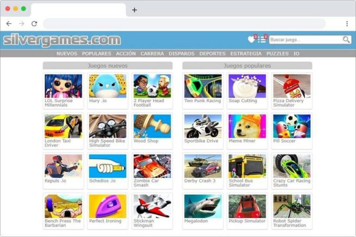This screenshot has width=356, height=237.
Task: Click the browser back arrow
Action: pos(9,24)
